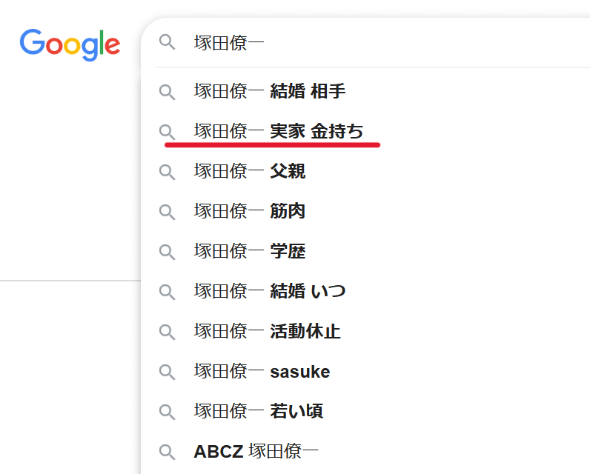Screen dimensions: 590x474
Task: Focus the search field containing 塚田僚一
Action: (371, 42)
